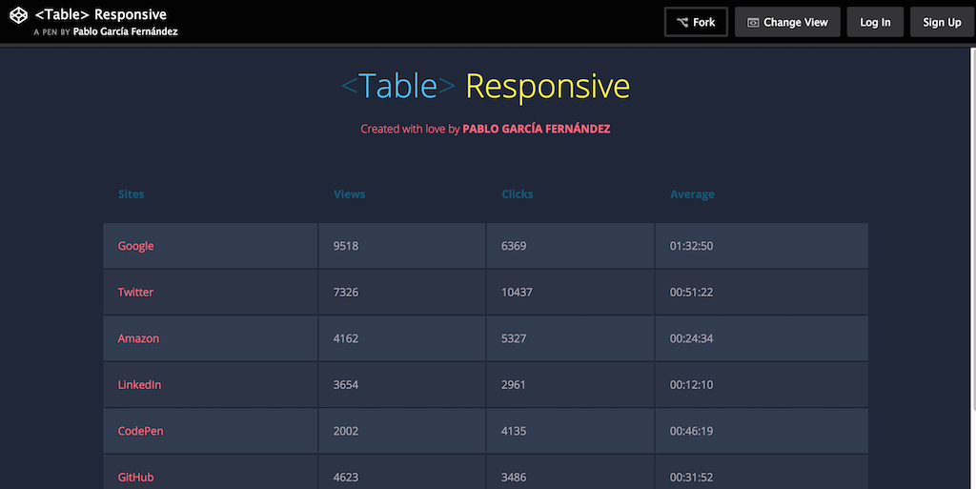The width and height of the screenshot is (976, 489).
Task: Click the Fork button
Action: coord(696,22)
